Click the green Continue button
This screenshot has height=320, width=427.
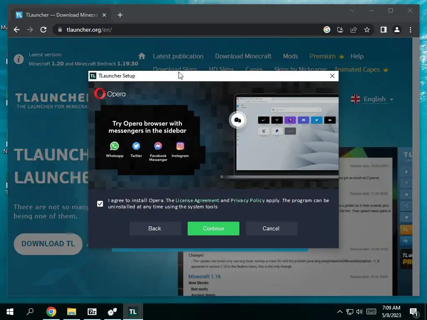[x=213, y=228]
